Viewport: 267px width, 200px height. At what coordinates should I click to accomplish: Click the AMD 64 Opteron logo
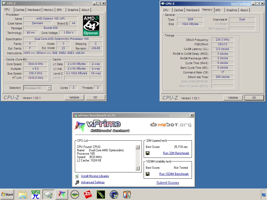(x=91, y=26)
